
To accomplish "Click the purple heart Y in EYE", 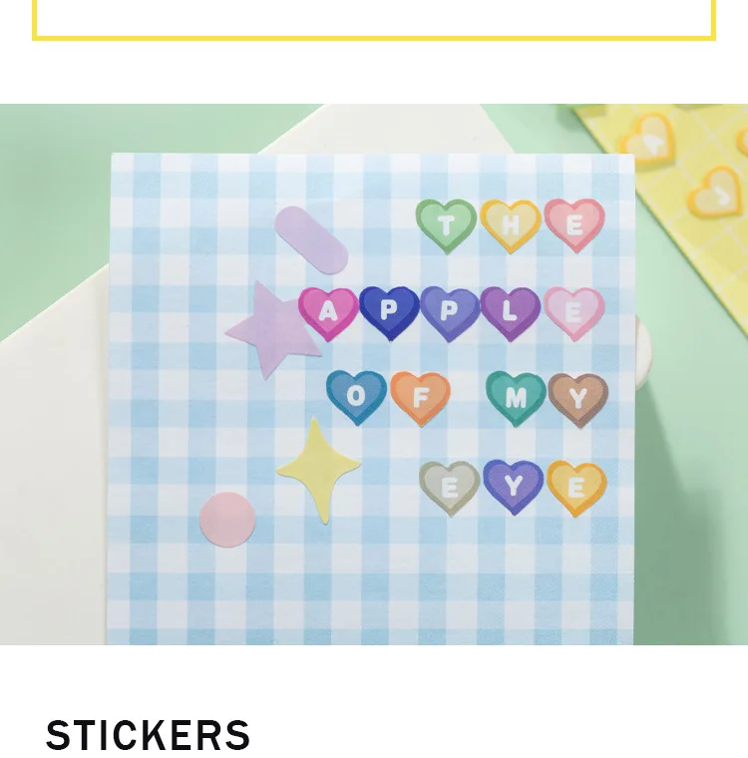I will click(x=513, y=487).
